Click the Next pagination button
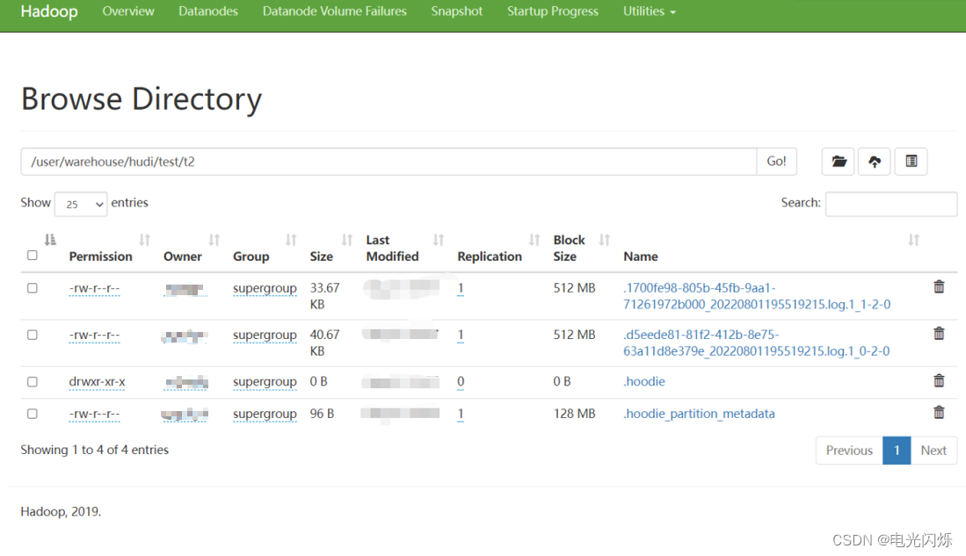 (933, 450)
